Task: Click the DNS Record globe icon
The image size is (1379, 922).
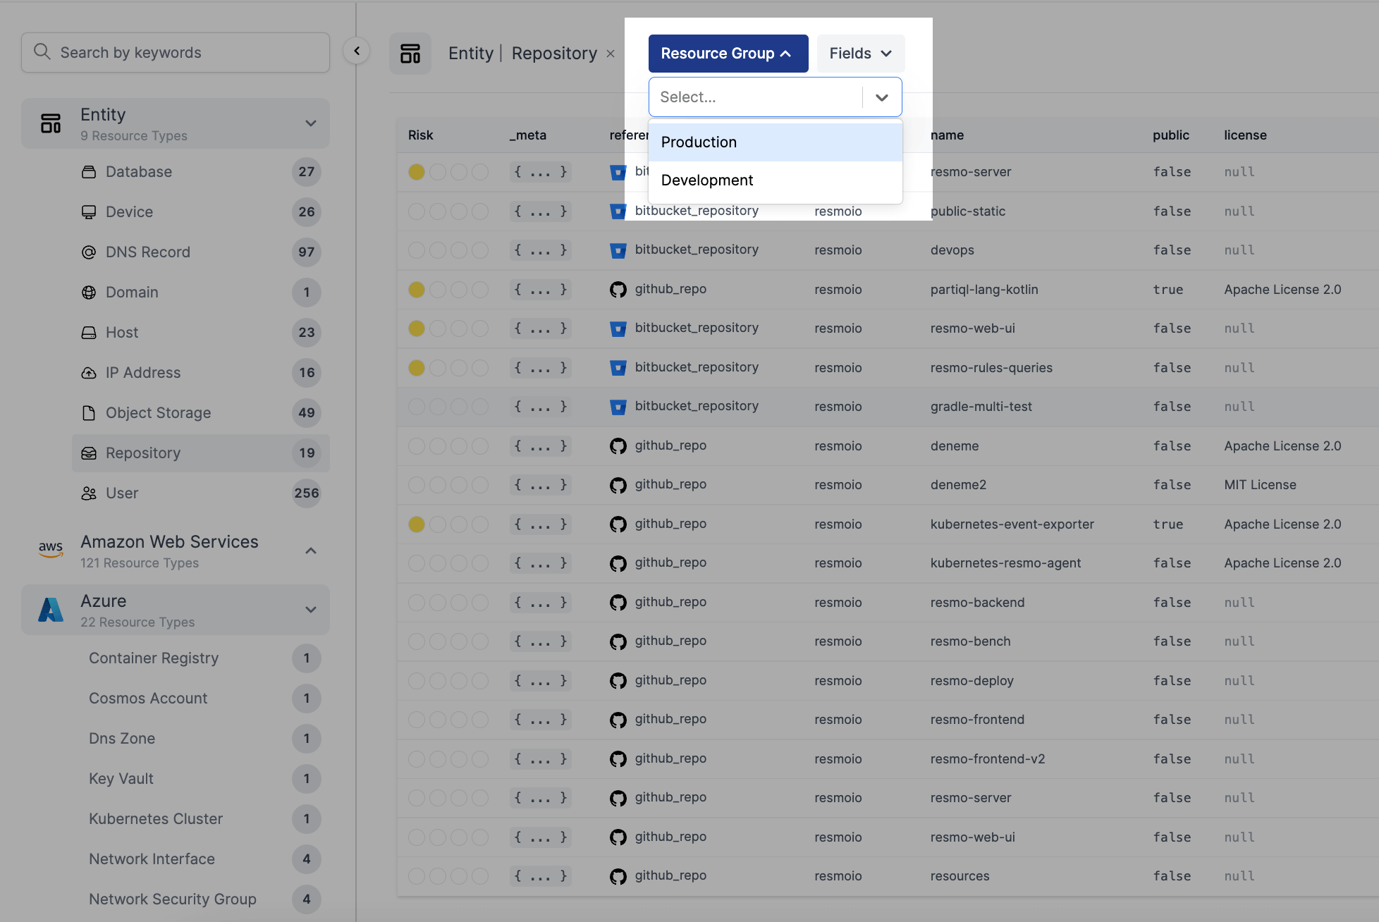Action: pos(90,252)
